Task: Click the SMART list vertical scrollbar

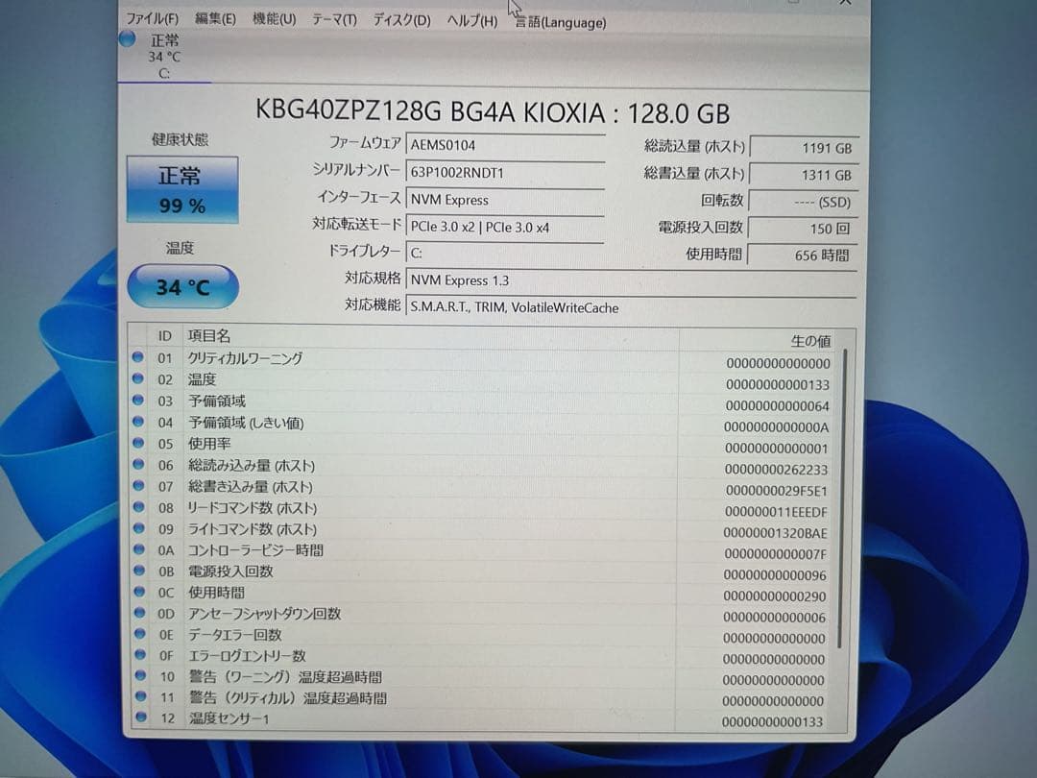Action: 843,499
